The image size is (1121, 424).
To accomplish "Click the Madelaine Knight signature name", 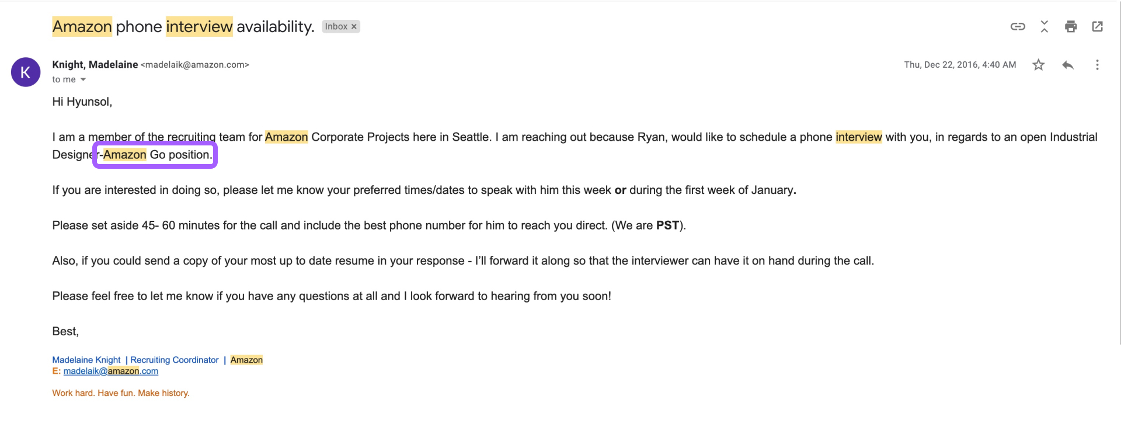I will pos(86,360).
